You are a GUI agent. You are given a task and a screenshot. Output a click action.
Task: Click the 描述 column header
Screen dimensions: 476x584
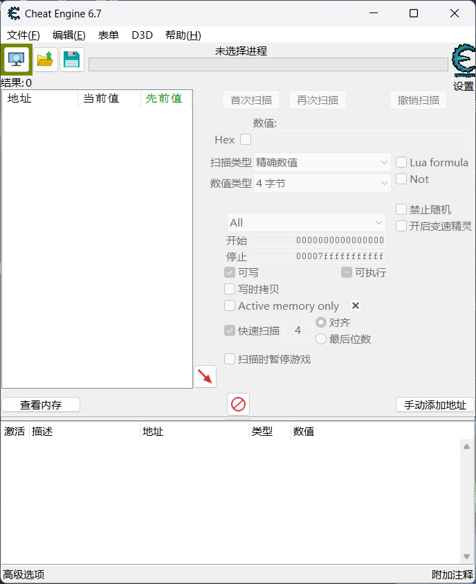pyautogui.click(x=84, y=432)
